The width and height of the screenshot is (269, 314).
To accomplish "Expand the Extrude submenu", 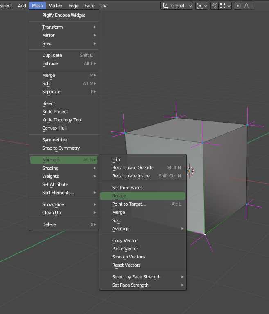I will (x=64, y=63).
